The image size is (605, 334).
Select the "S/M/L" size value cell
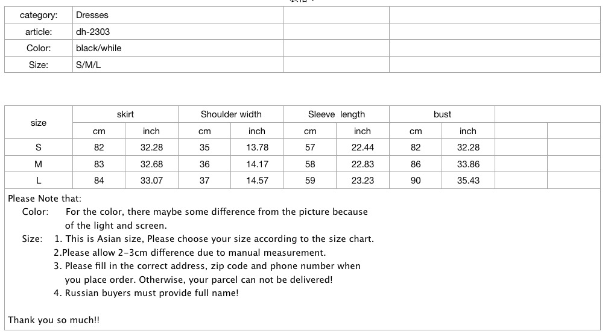[x=88, y=64]
